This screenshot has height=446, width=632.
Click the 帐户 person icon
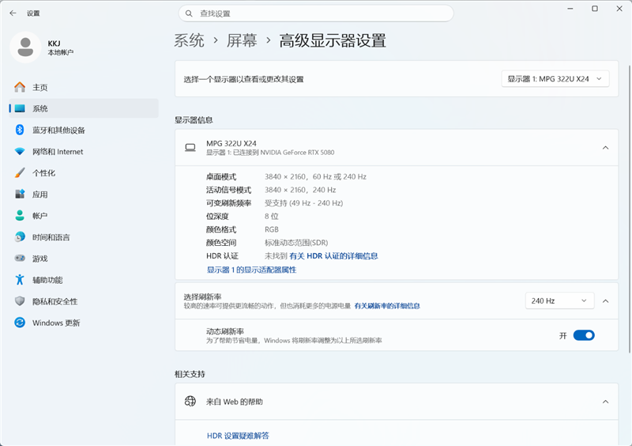20,216
